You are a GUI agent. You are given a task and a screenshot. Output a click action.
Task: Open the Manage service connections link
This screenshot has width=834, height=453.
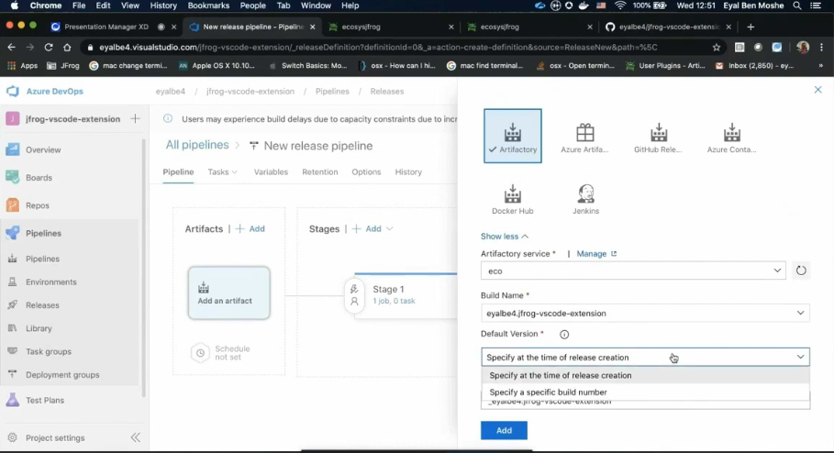coord(596,254)
